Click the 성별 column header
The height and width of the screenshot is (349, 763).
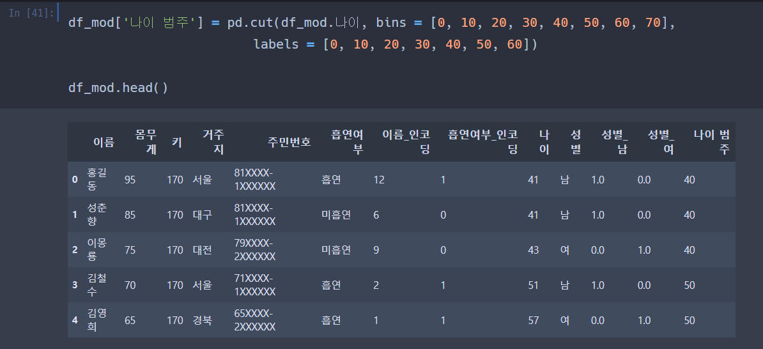(576, 142)
